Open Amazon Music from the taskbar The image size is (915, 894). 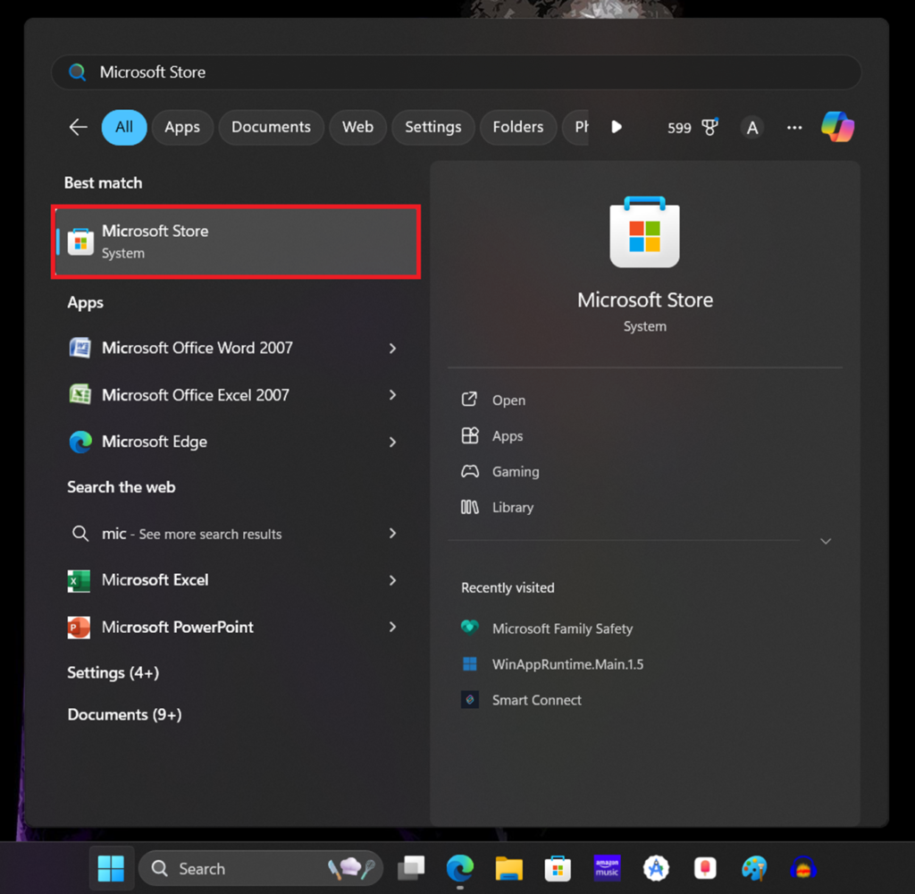click(607, 868)
